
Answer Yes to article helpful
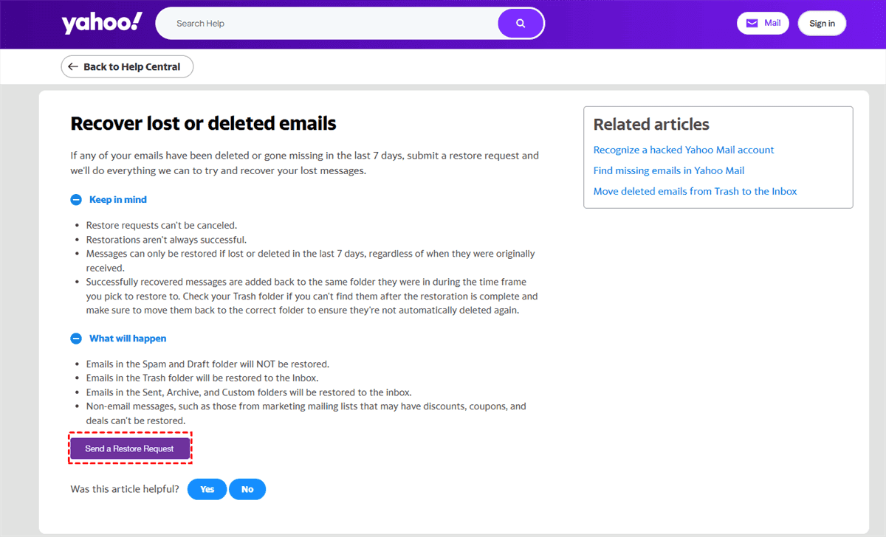coord(207,489)
